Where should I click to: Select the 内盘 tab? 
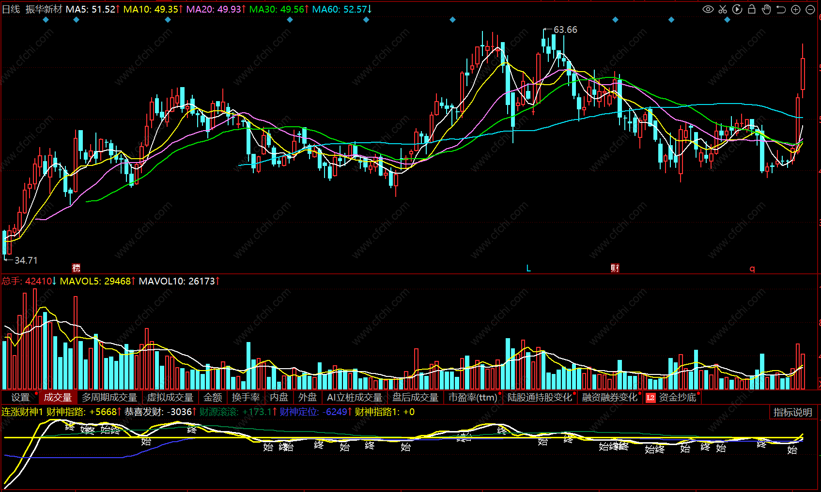pyautogui.click(x=279, y=397)
